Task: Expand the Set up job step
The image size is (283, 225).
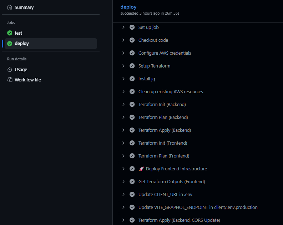Action: [123, 27]
